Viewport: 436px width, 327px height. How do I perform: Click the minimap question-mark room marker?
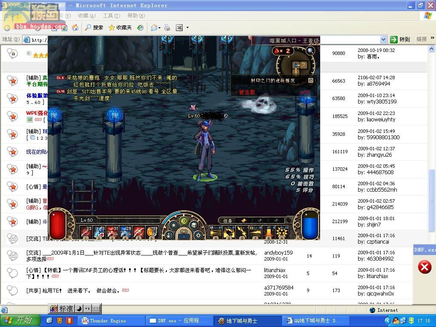click(x=303, y=65)
